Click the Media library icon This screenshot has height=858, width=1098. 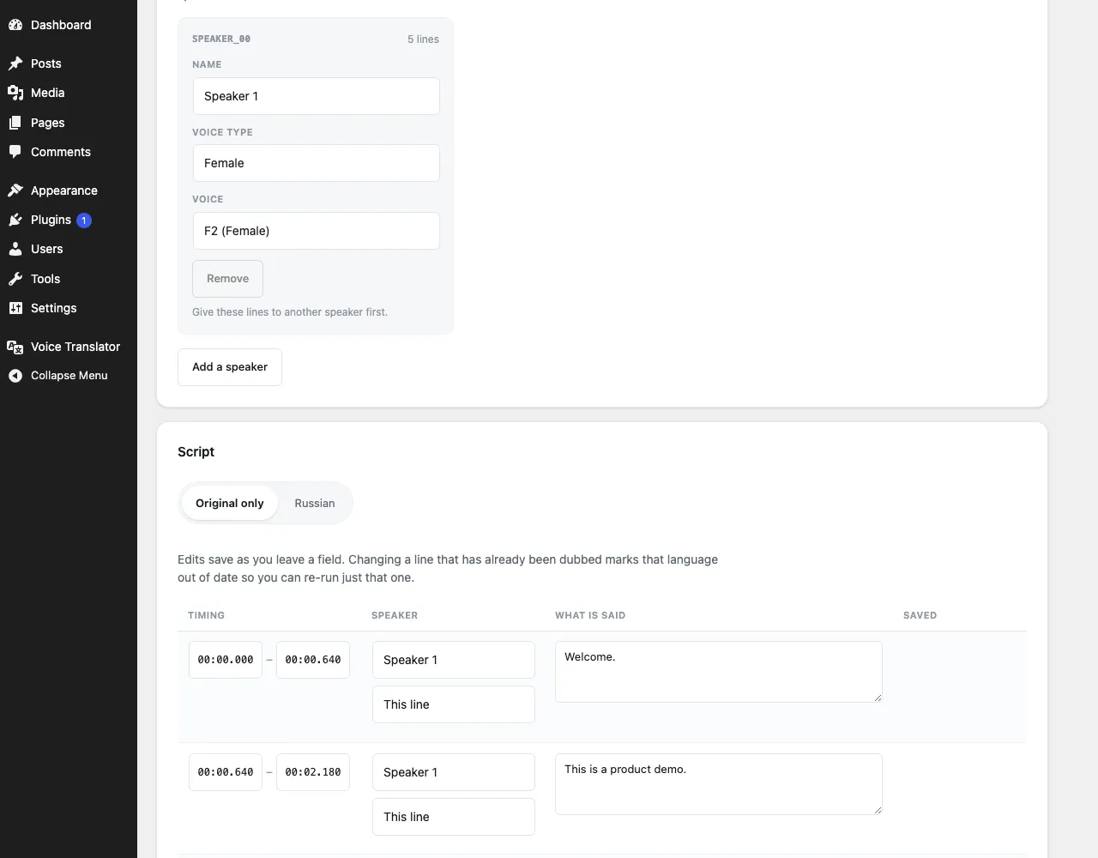15,93
